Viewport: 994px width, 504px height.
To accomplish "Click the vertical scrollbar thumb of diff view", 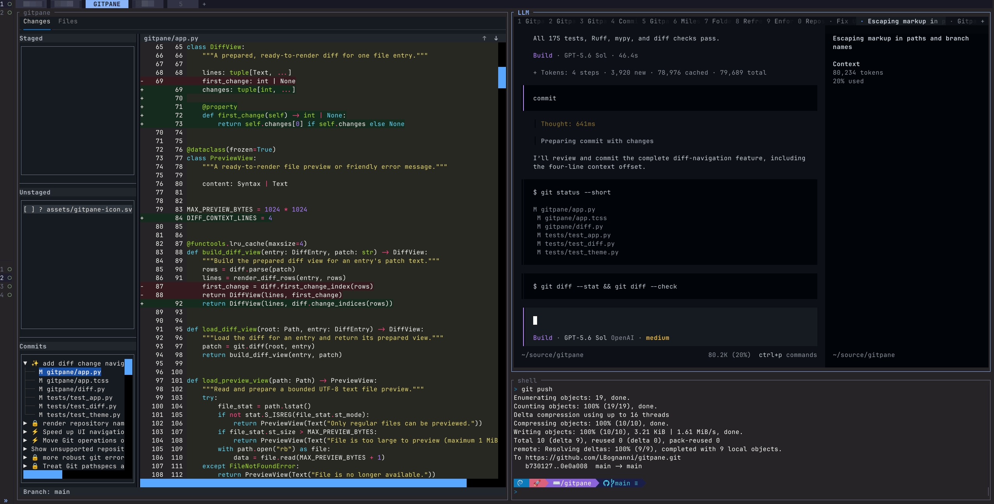I will [x=502, y=77].
